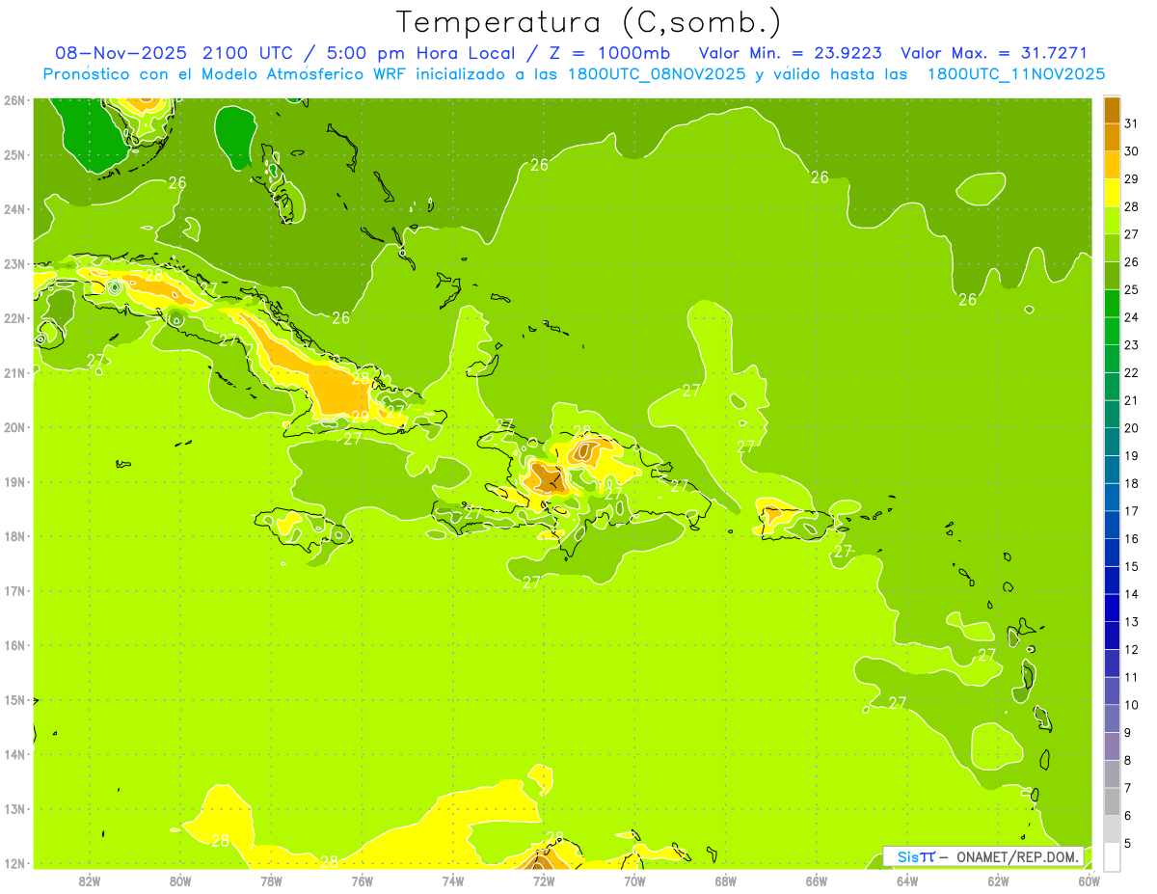Click 'Valor Min. = 23.9223' text
The image size is (1157, 894).
pos(790,53)
